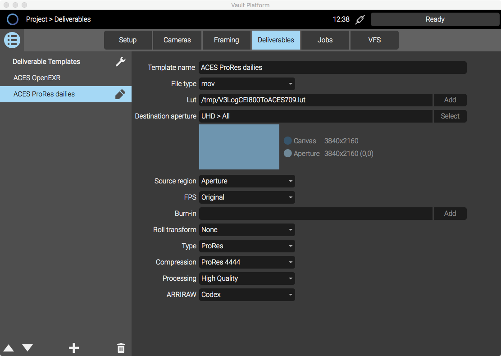Open the Jobs tab
Viewport: 501px width, 356px height.
tap(325, 40)
